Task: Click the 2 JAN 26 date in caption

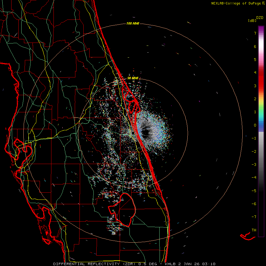Action: [x=189, y=264]
